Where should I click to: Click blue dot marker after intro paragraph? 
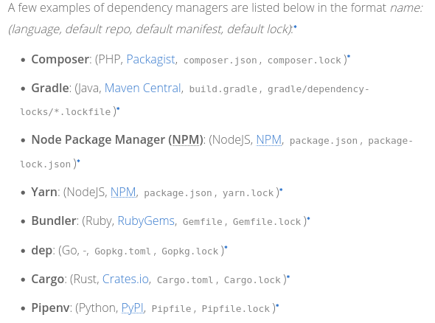295,27
